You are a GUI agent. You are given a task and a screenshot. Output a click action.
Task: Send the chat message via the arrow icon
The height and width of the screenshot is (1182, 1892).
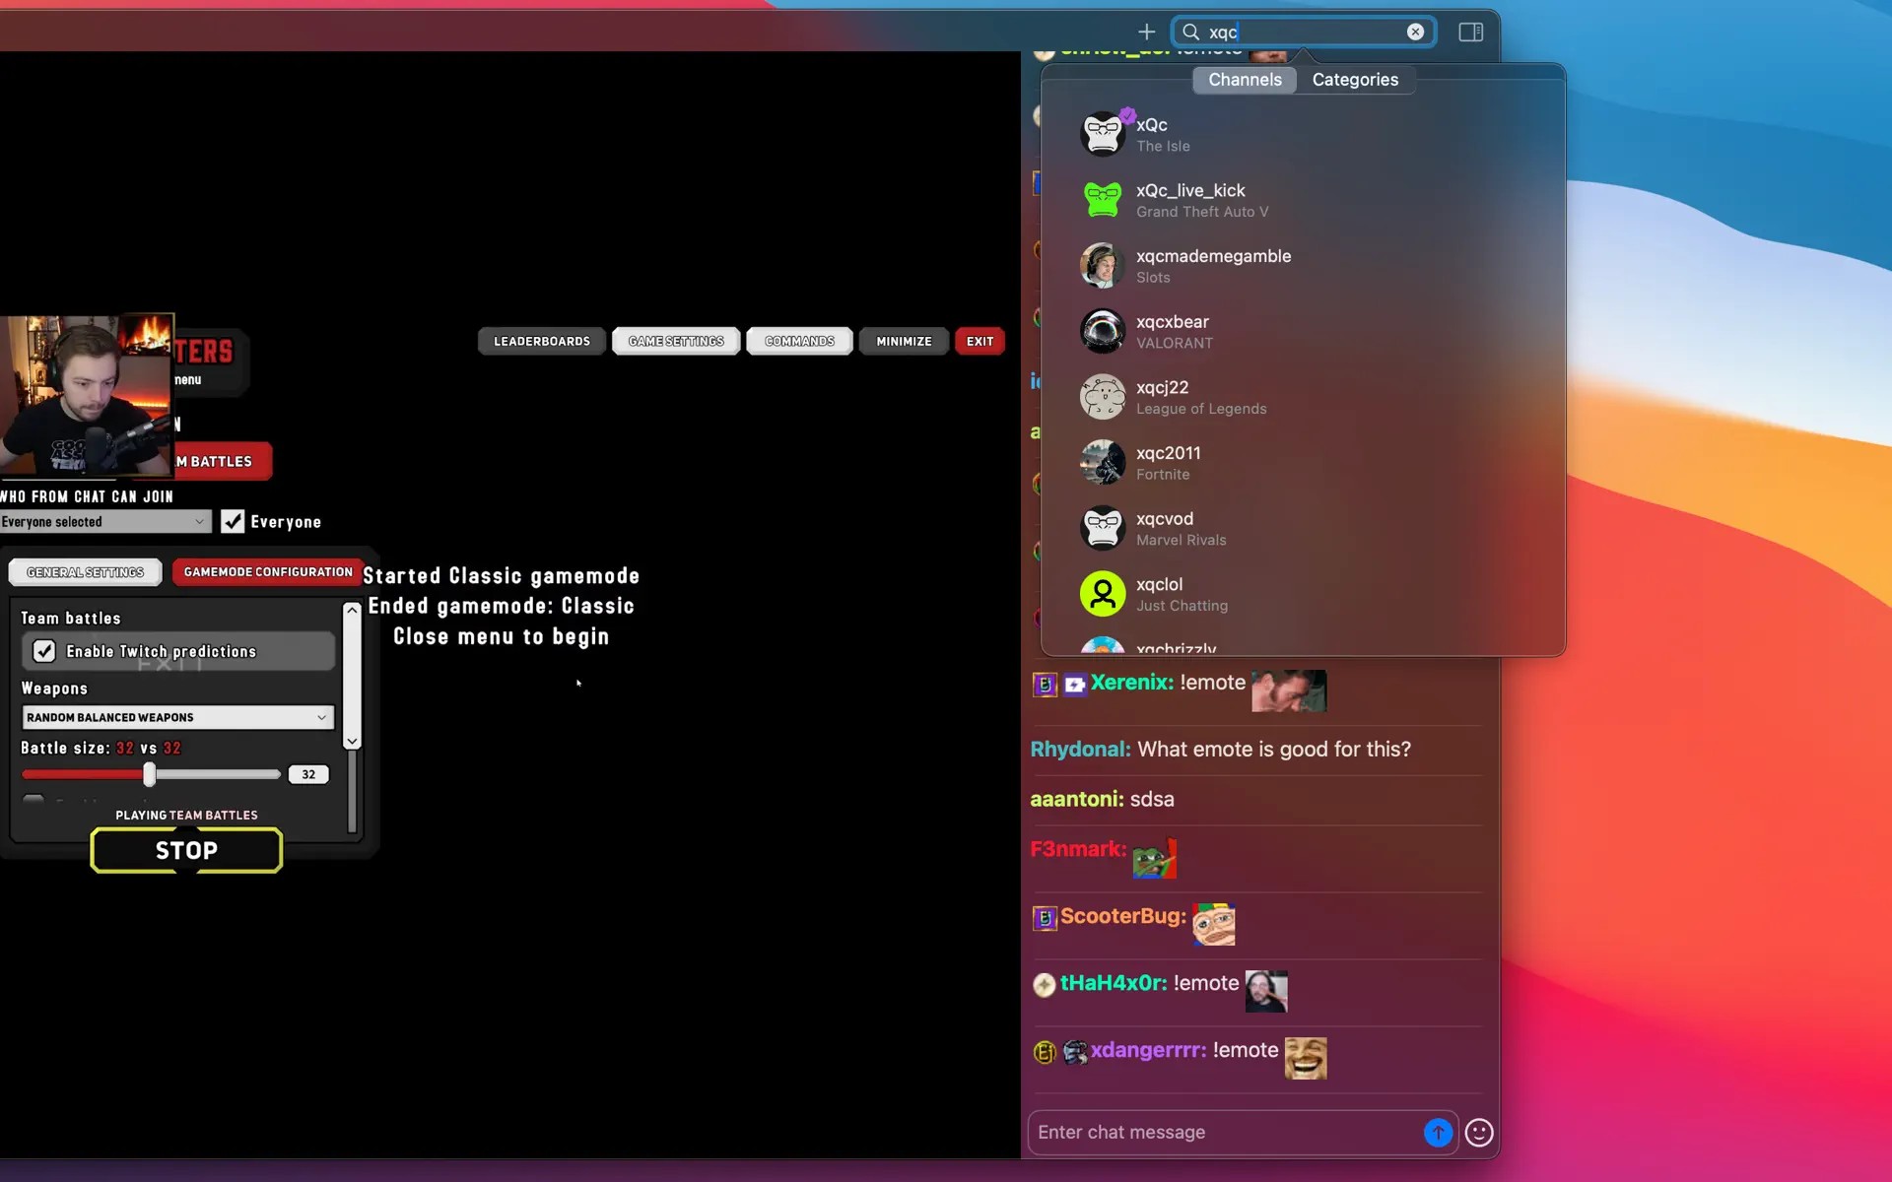pyautogui.click(x=1438, y=1133)
